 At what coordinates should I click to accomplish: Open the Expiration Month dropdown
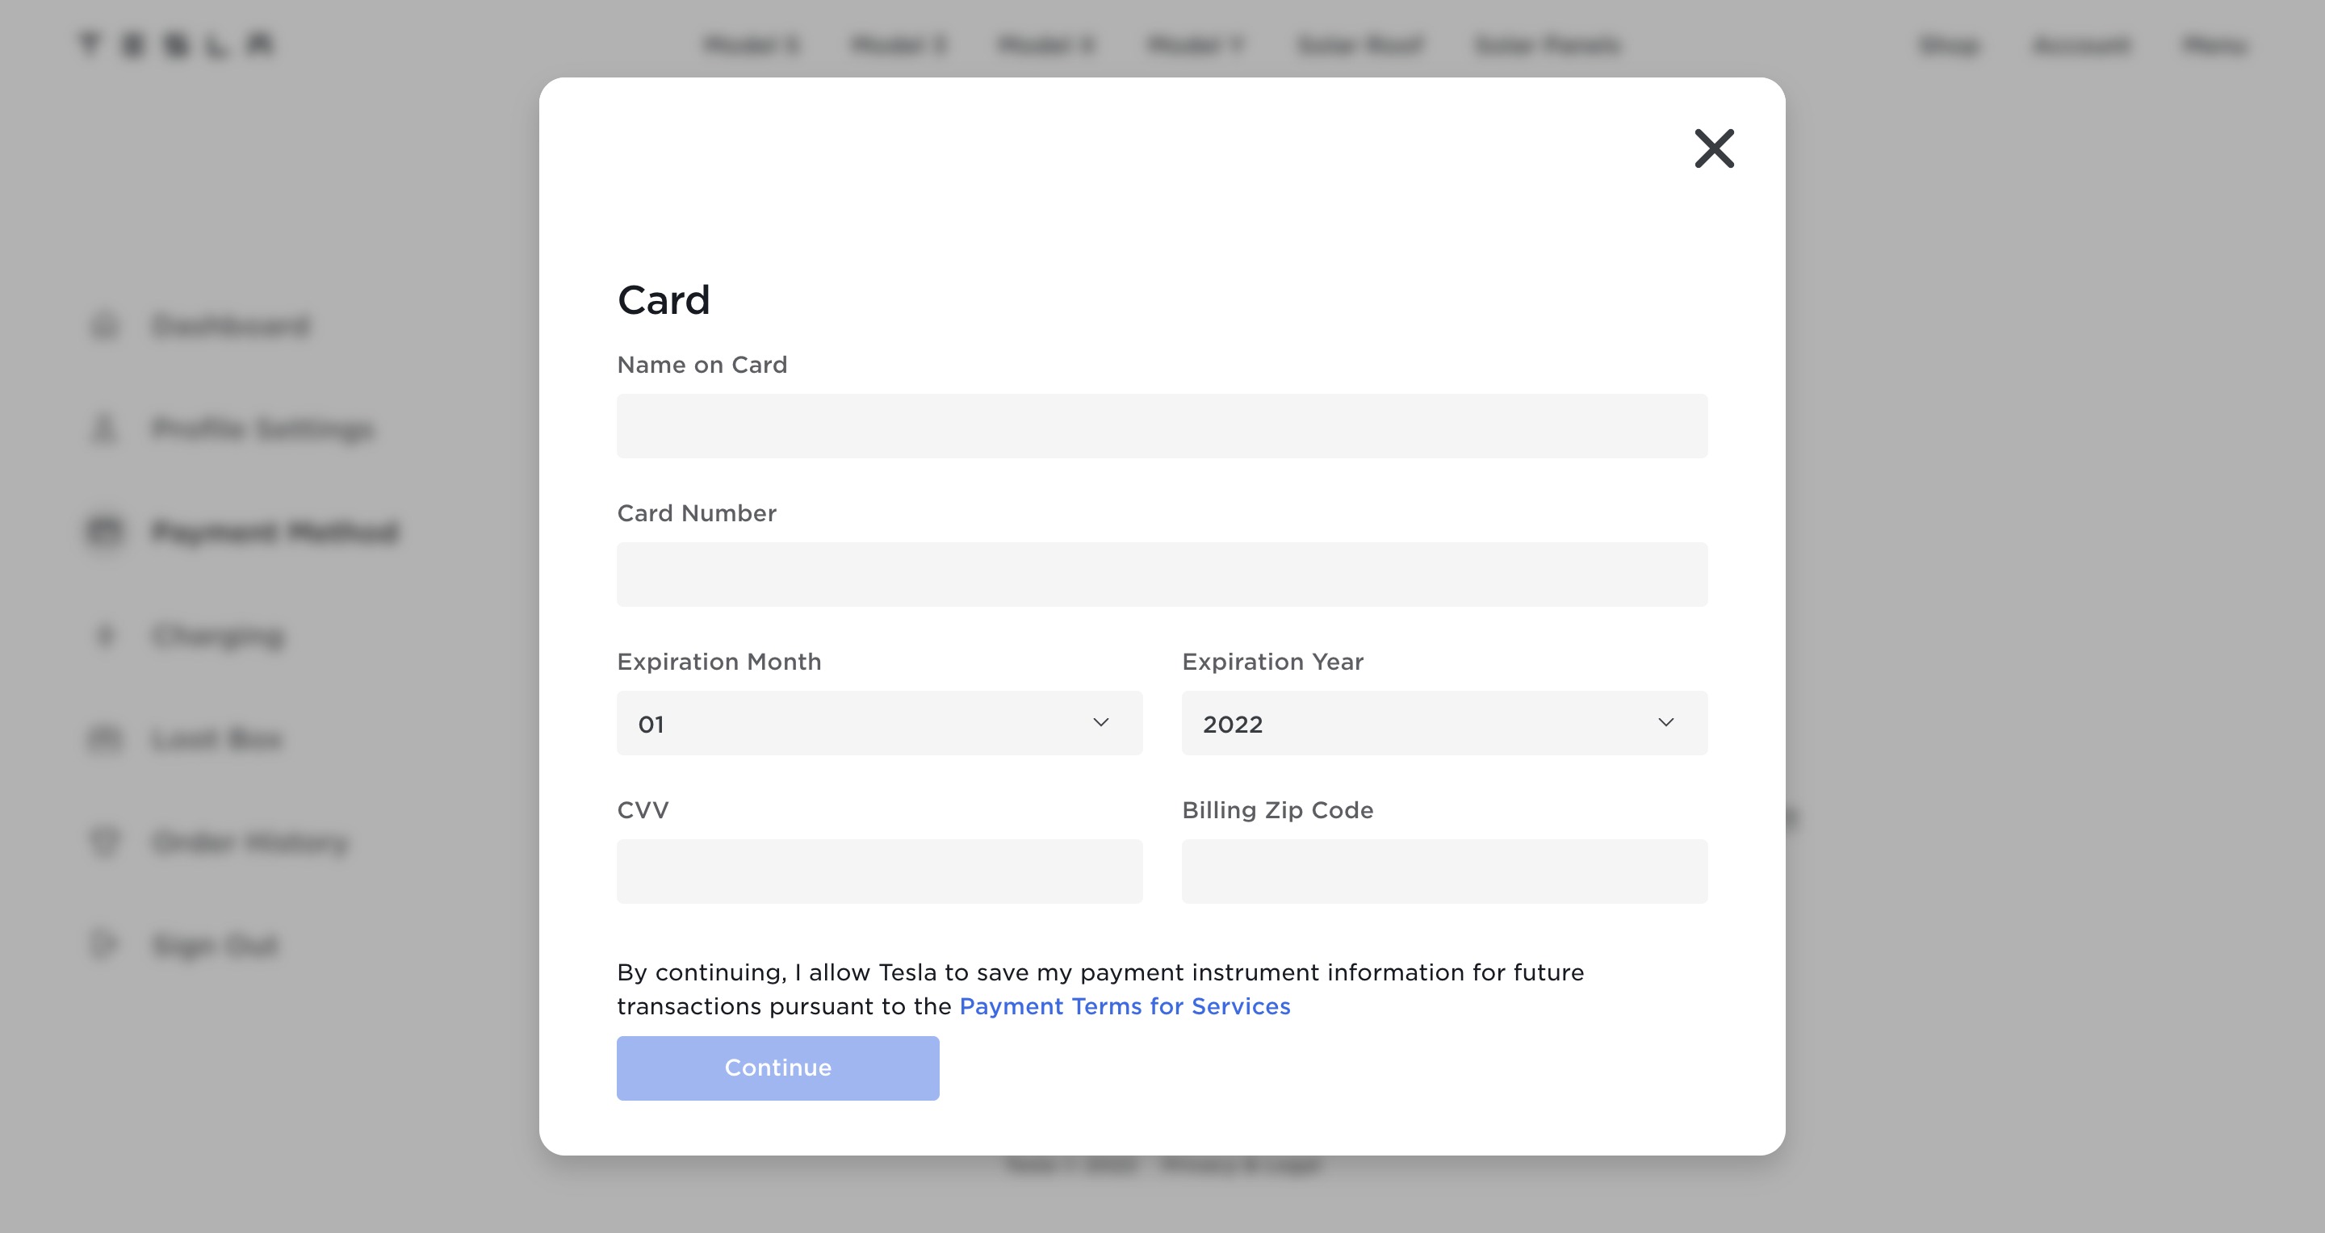coord(879,723)
